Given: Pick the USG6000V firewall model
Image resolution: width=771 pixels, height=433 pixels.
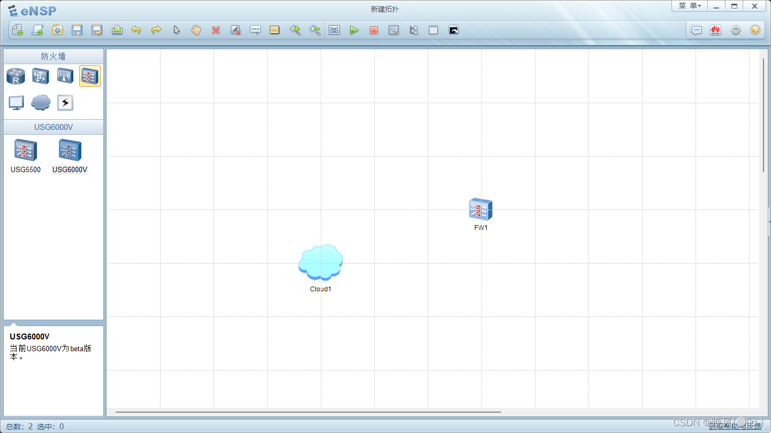Looking at the screenshot, I should point(70,156).
